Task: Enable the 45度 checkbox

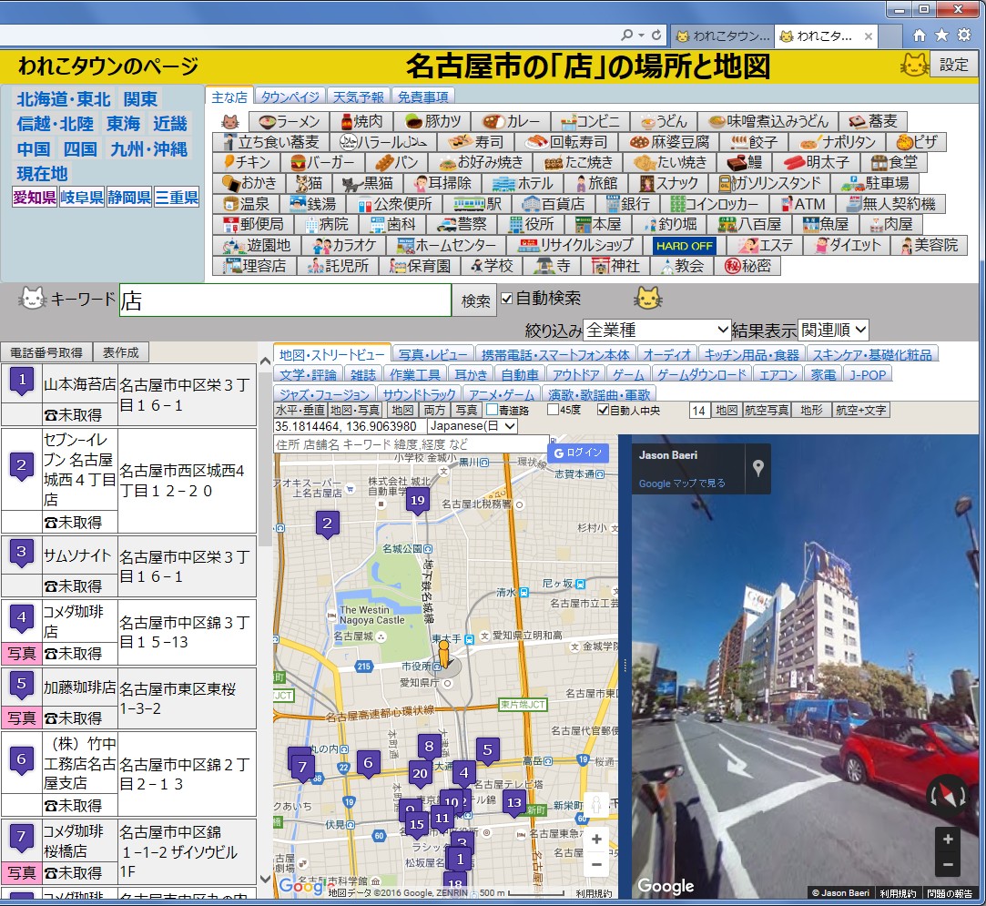Action: (554, 410)
